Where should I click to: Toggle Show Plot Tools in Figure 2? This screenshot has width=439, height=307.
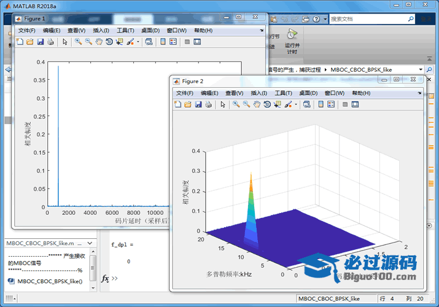[355, 104]
